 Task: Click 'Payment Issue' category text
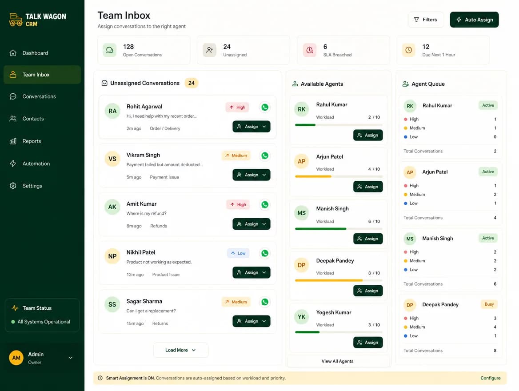point(164,177)
